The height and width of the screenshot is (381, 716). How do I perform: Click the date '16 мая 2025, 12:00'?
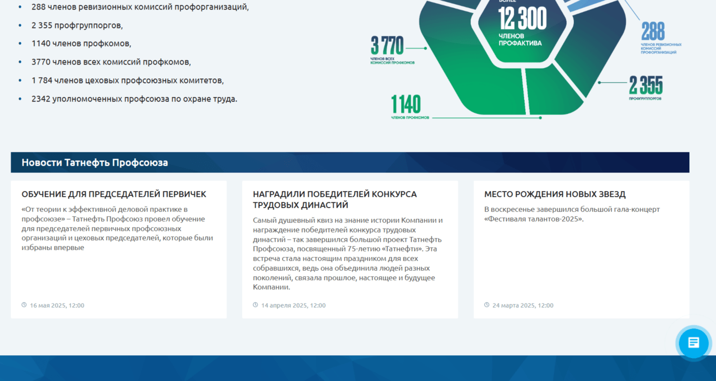57,306
